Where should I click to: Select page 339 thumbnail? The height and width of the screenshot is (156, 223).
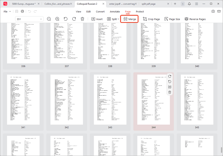click(x=154, y=43)
